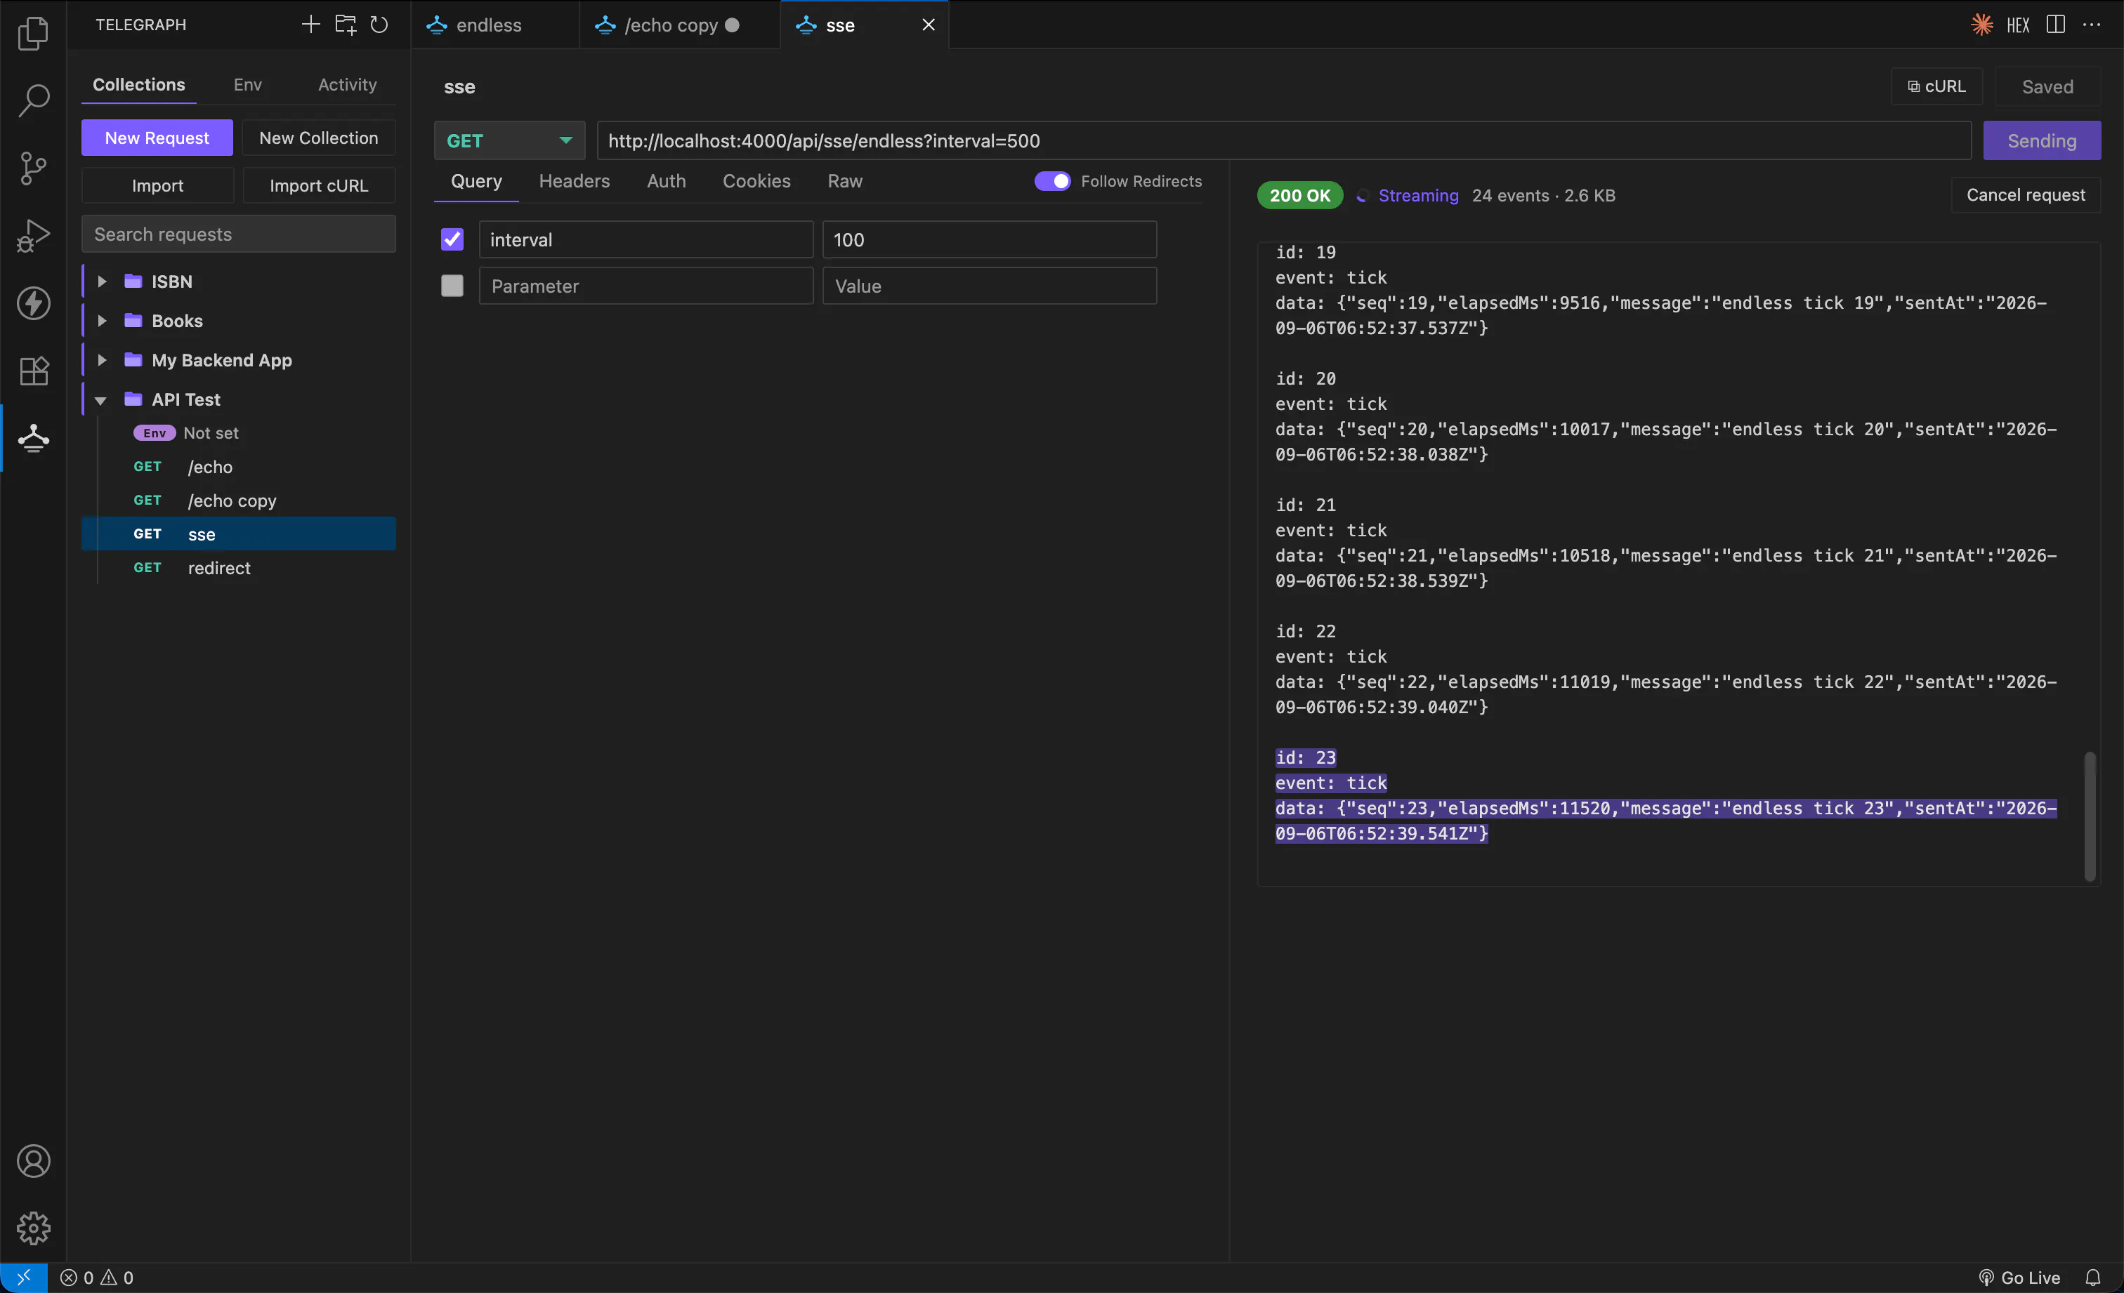Click the Sending button

2041,140
